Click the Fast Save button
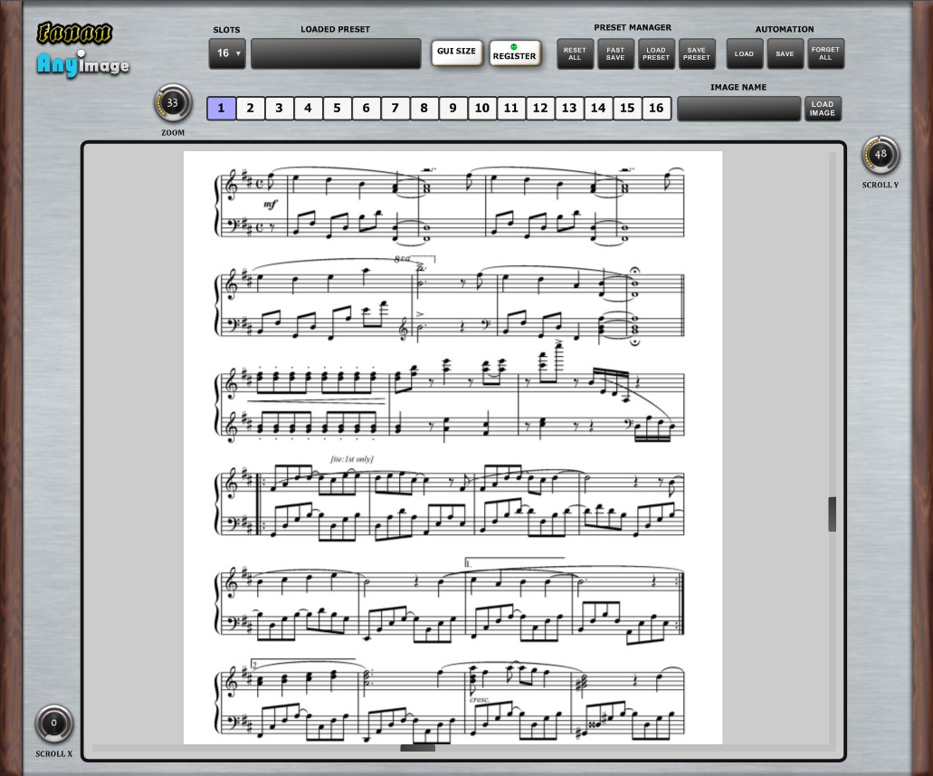 pos(615,53)
